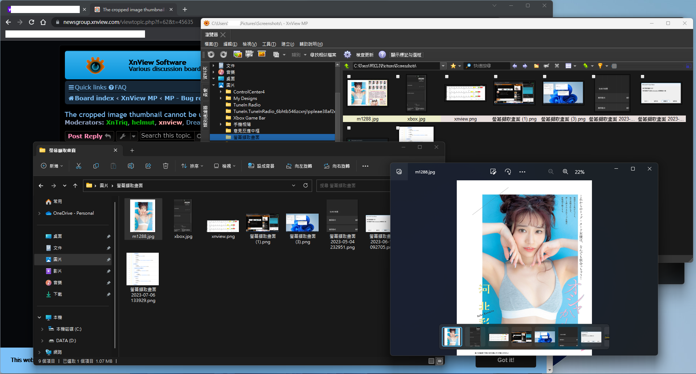Expand the 排序 sort dropdown in File Explorer
The height and width of the screenshot is (374, 696).
192,166
